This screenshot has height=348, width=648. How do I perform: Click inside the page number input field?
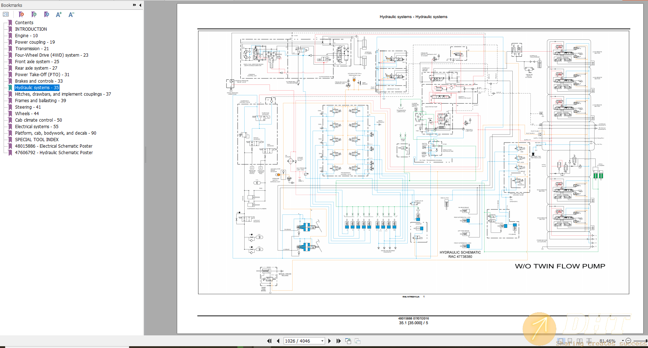click(x=299, y=340)
